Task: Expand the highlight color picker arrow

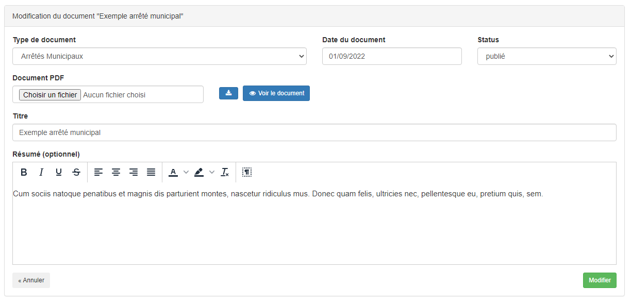Action: (x=211, y=172)
